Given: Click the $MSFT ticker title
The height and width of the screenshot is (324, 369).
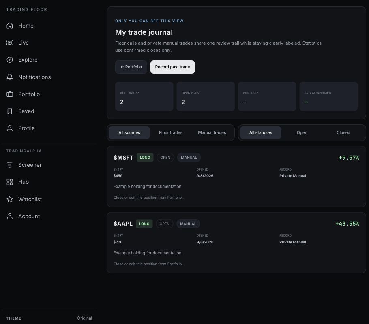Looking at the screenshot, I should (x=123, y=158).
